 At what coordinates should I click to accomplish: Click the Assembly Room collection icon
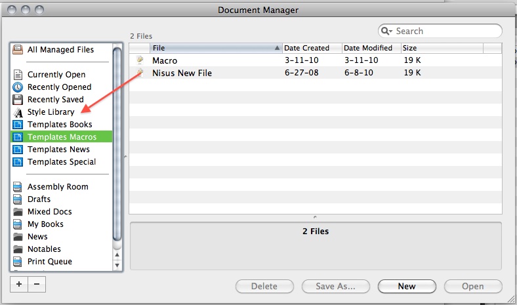(x=18, y=187)
